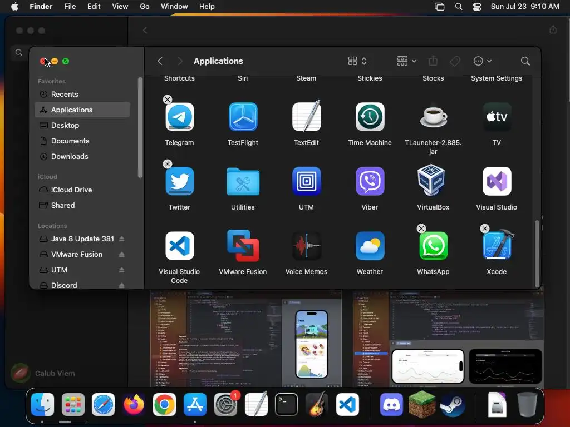Select the TextEdit app icon
Viewport: 570px width, 427px height.
pos(307,116)
